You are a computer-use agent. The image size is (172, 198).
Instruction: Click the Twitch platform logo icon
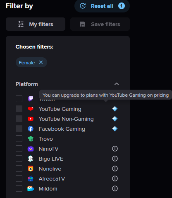(31, 99)
